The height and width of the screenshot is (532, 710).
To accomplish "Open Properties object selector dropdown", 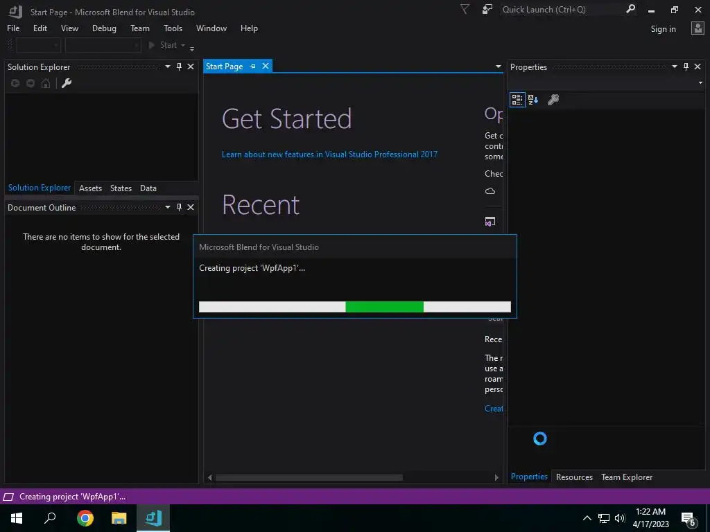I will 700,83.
